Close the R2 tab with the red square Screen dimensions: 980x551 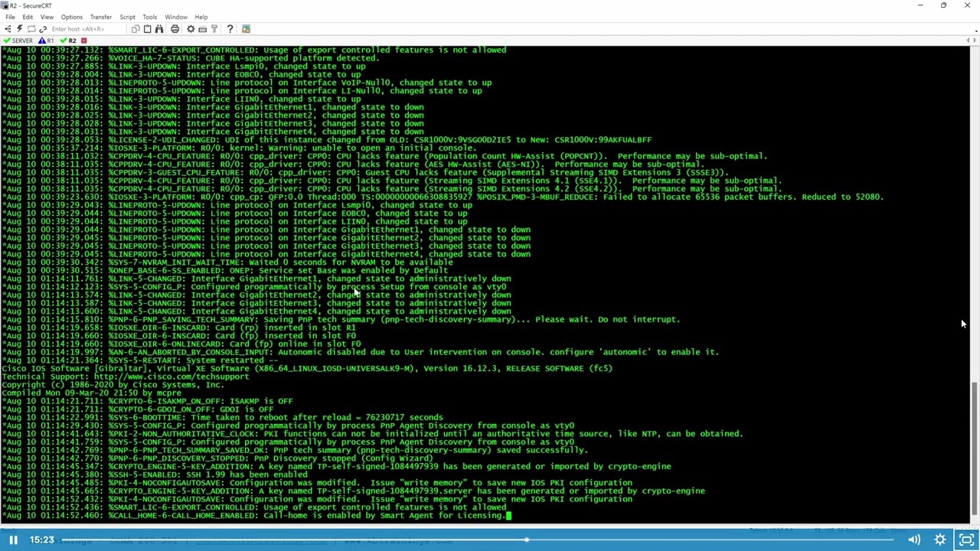[x=83, y=41]
